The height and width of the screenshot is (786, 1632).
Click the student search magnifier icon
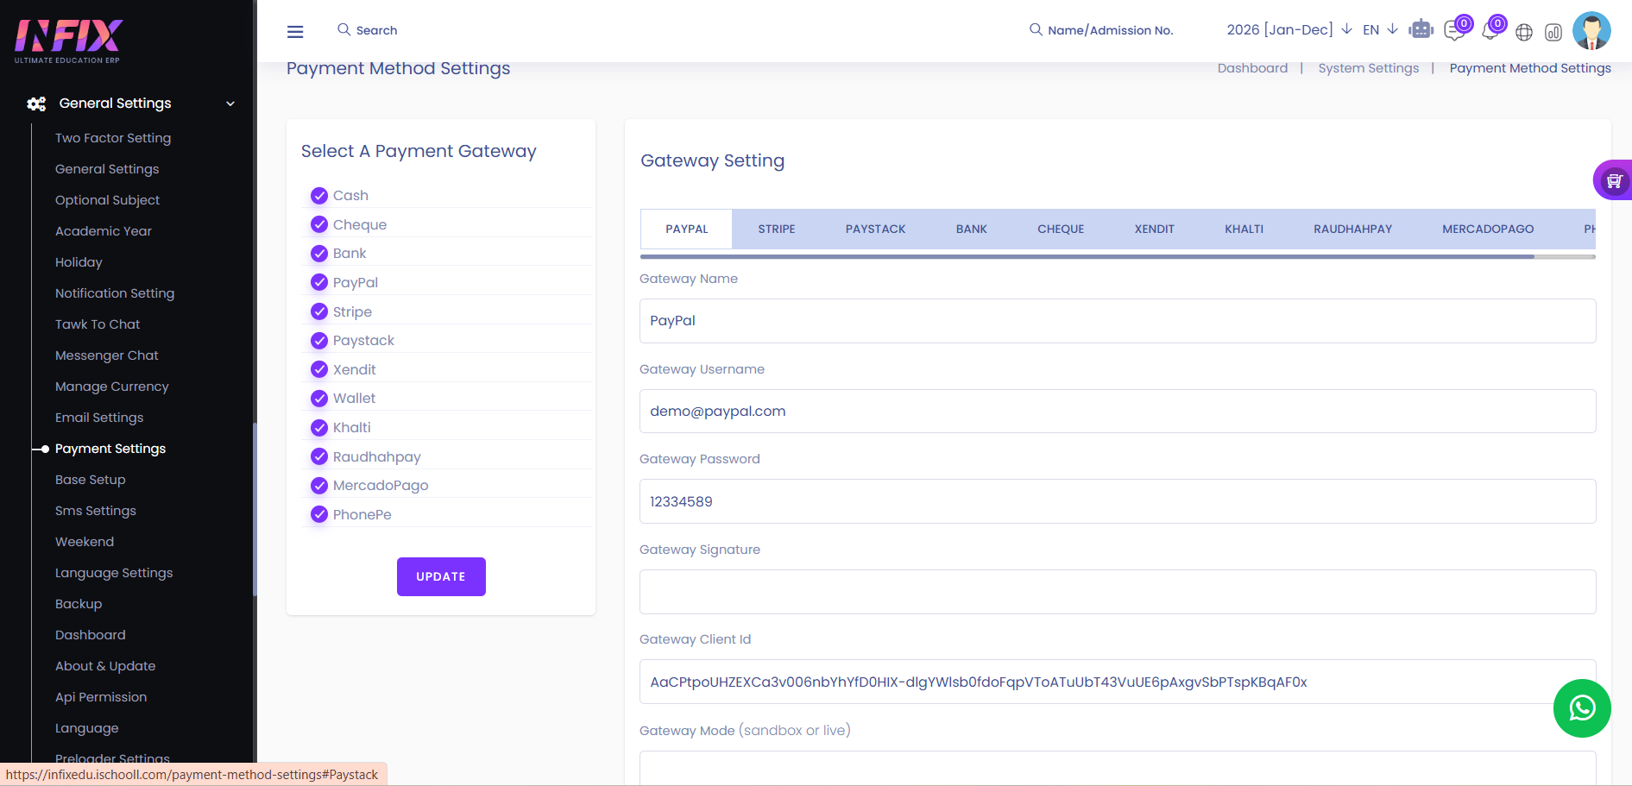pos(1036,29)
